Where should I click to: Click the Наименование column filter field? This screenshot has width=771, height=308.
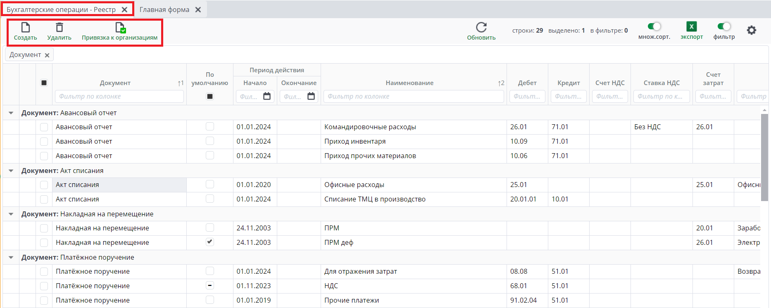413,97
